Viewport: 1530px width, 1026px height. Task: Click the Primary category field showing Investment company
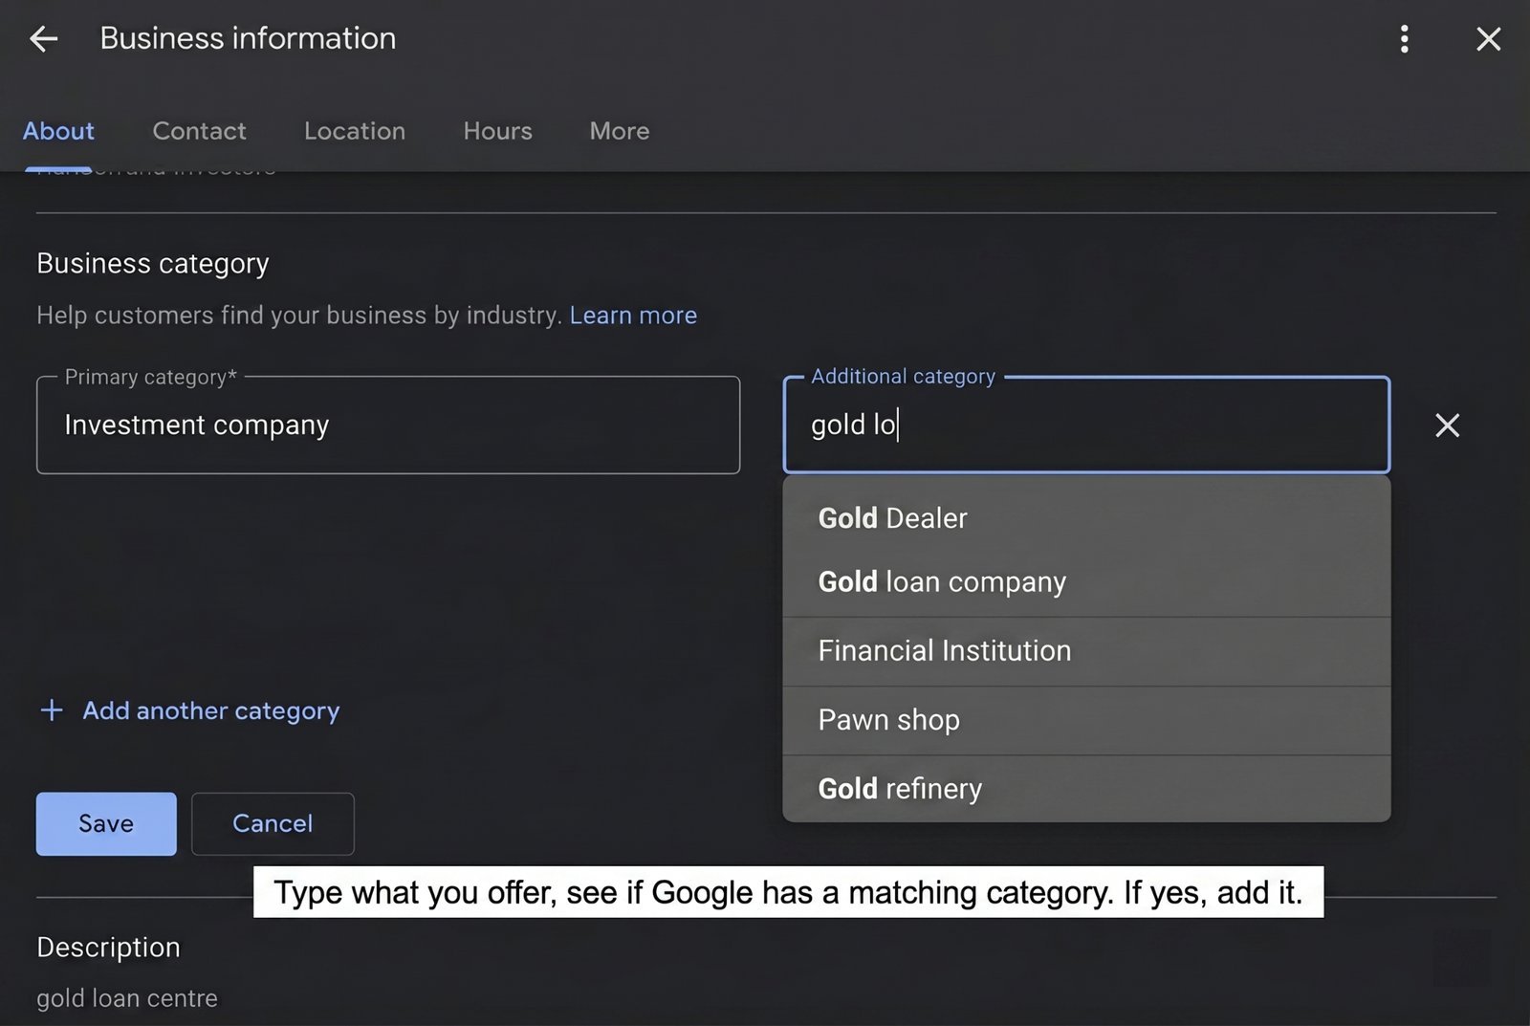388,425
